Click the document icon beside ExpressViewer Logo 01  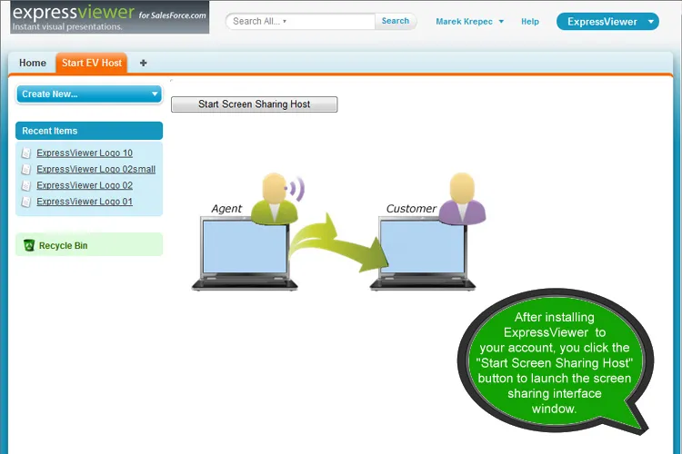pyautogui.click(x=26, y=202)
